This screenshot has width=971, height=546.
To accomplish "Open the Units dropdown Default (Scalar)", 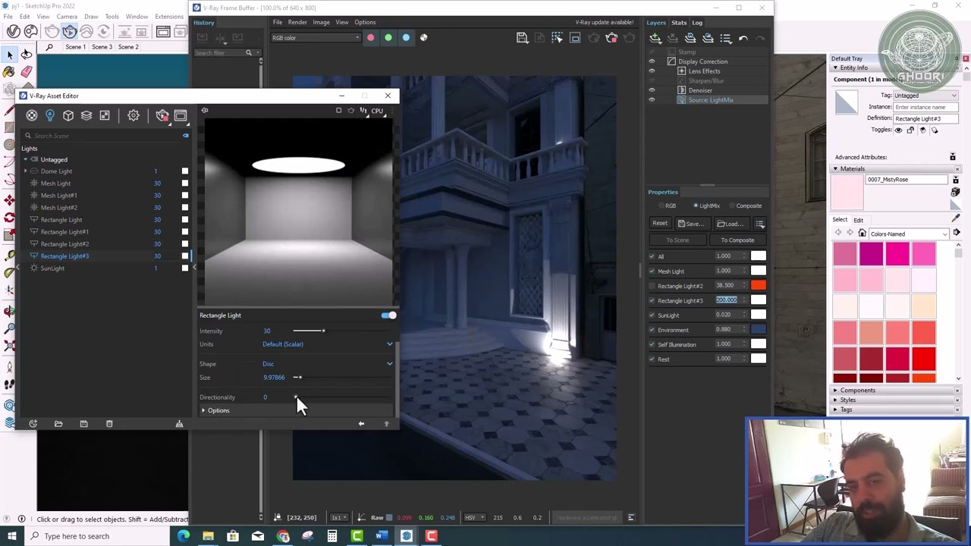I will tap(327, 344).
